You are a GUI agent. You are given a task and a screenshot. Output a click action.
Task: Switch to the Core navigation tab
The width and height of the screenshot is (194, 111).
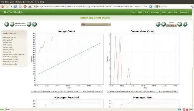point(133,12)
